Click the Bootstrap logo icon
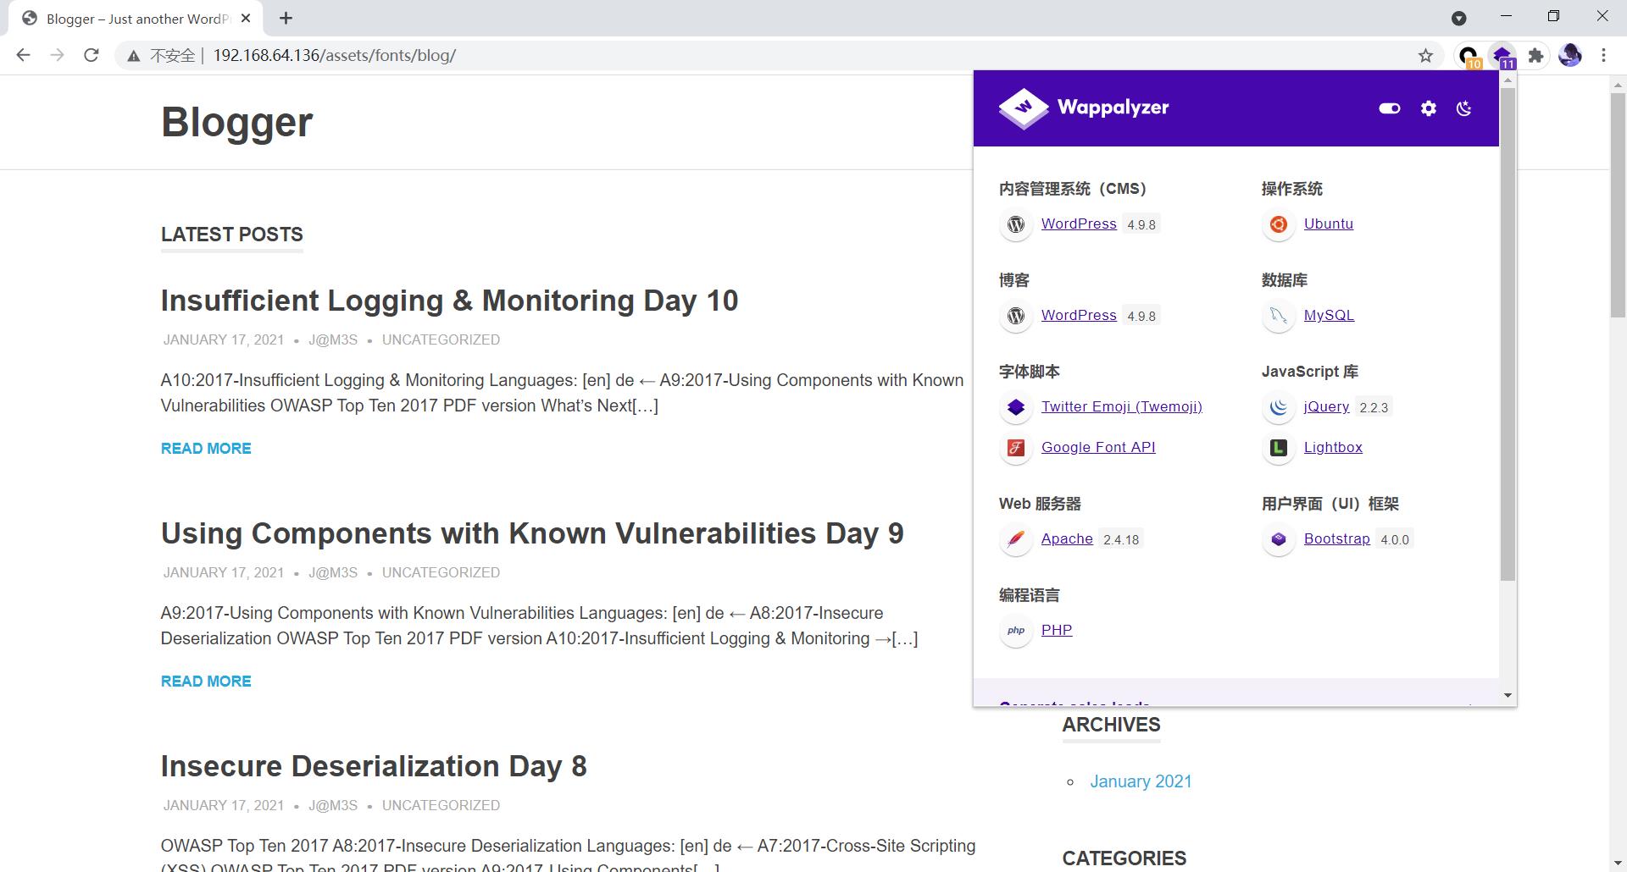 pyautogui.click(x=1279, y=539)
